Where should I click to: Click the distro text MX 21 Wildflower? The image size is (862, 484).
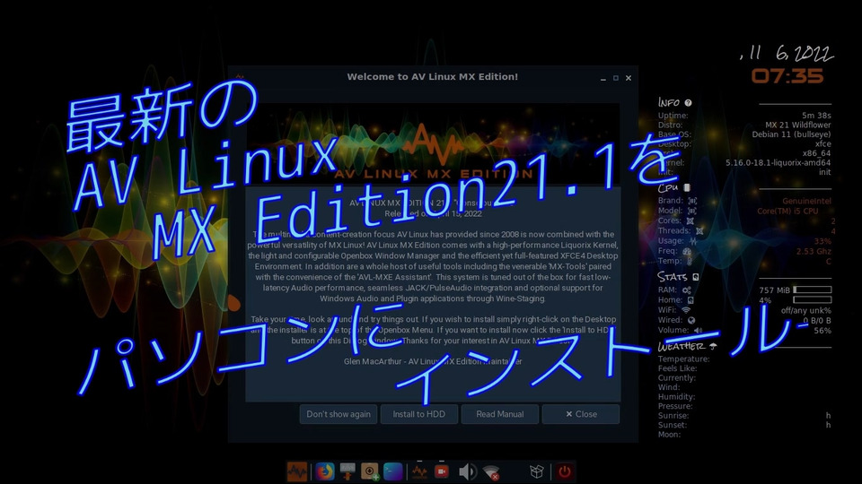[x=798, y=125]
